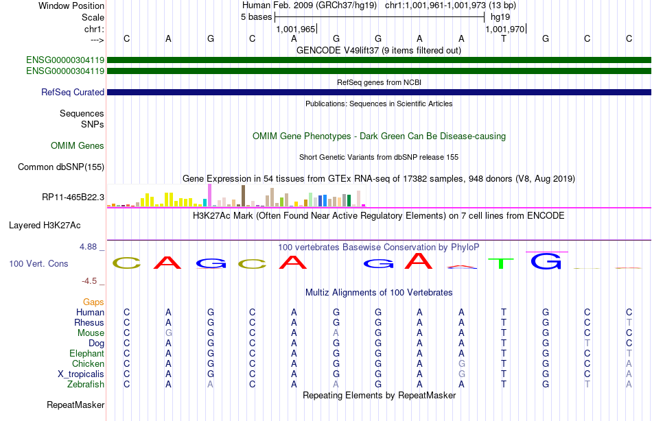Open the H3K27Ac Mark ENCODE track title
Image resolution: width=652 pixels, height=421 pixels.
click(379, 216)
